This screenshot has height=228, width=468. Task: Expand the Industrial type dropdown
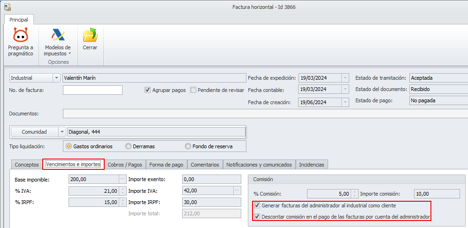(56, 78)
